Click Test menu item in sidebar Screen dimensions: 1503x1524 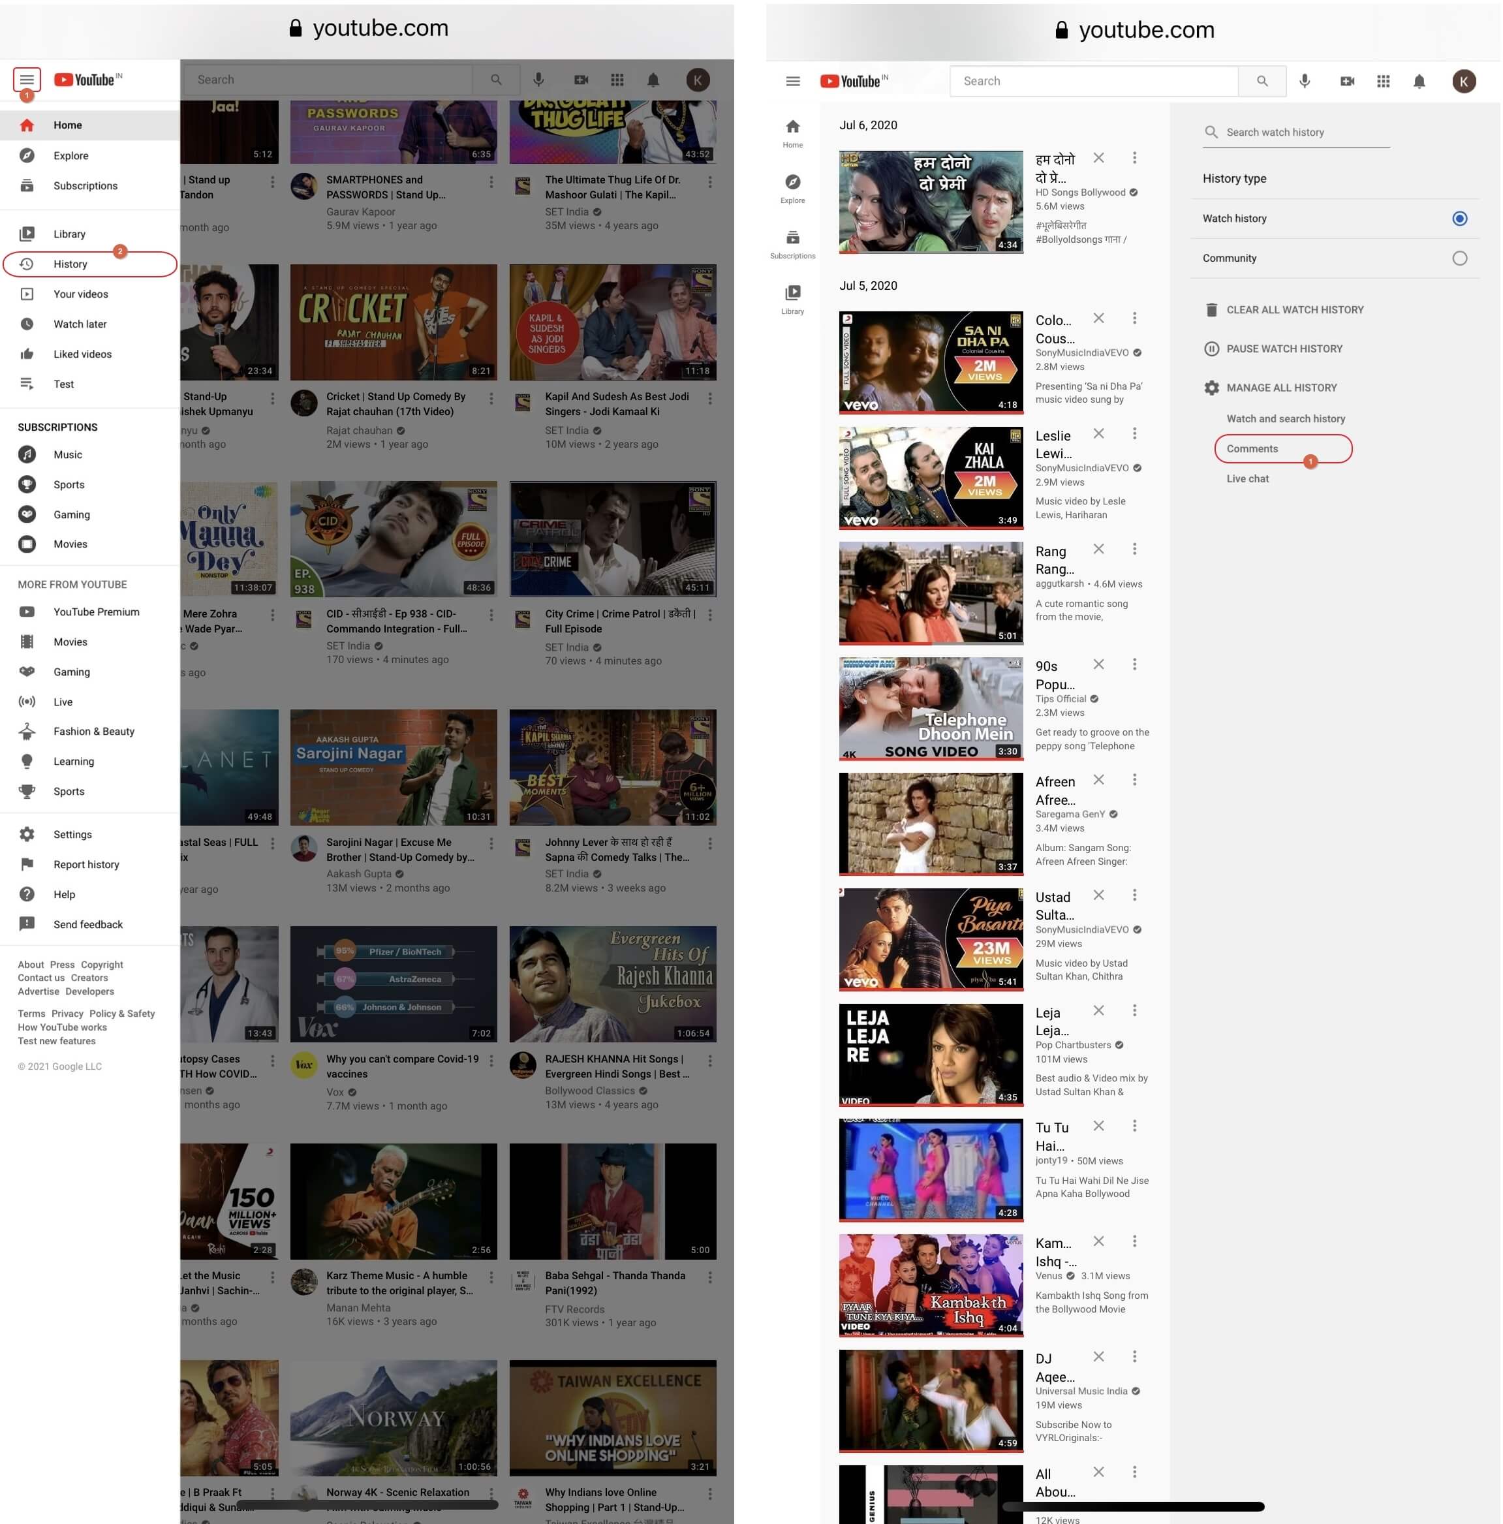coord(89,384)
